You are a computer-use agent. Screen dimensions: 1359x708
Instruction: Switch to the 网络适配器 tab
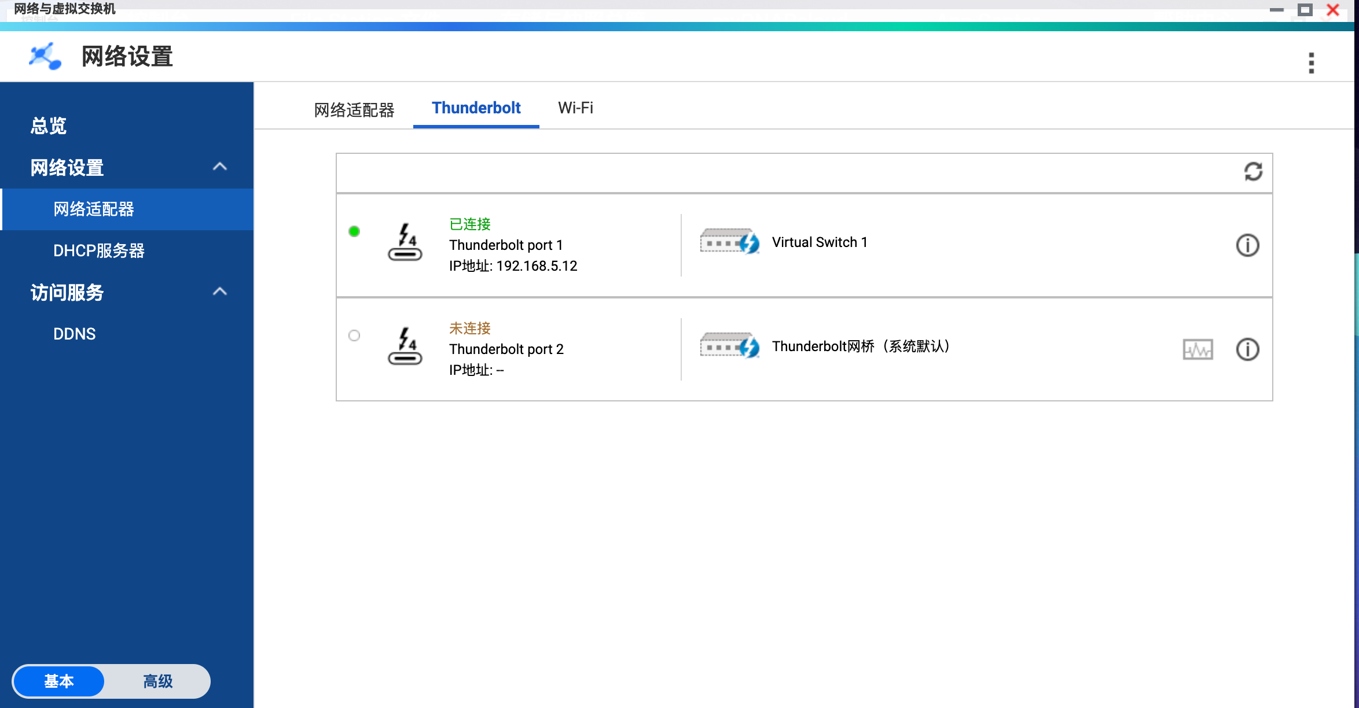click(354, 109)
